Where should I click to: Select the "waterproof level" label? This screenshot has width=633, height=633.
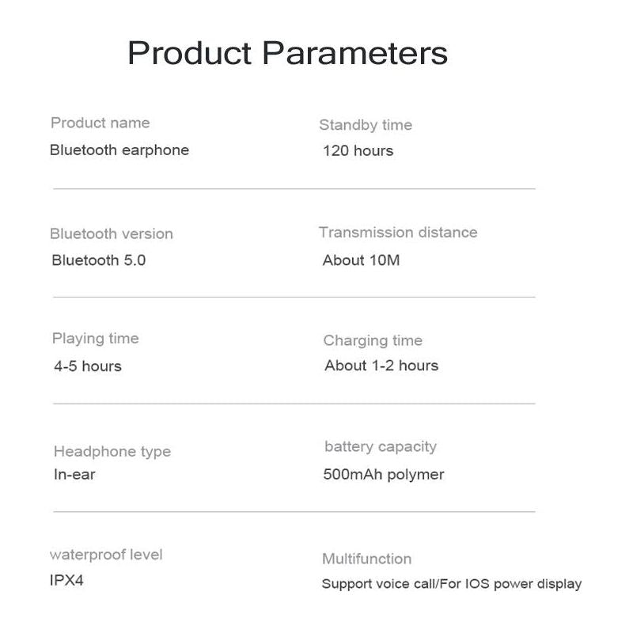click(106, 555)
